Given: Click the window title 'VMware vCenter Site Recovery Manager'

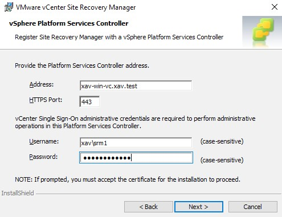Looking at the screenshot, I should click(76, 7).
